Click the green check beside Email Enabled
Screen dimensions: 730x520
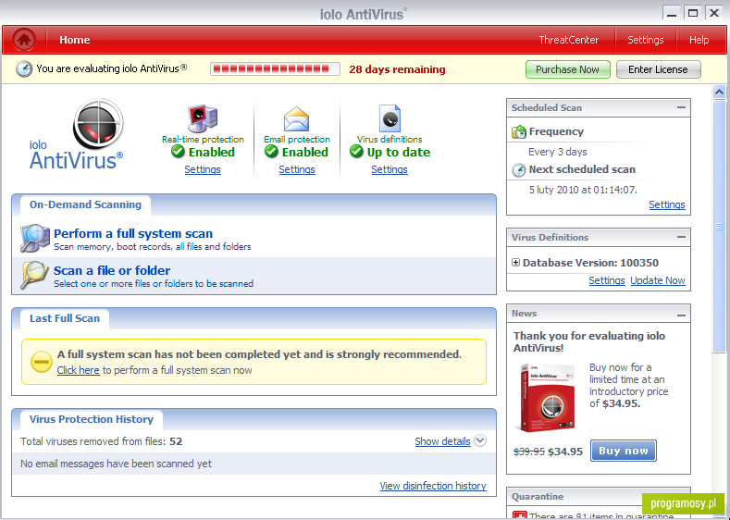[x=271, y=152]
